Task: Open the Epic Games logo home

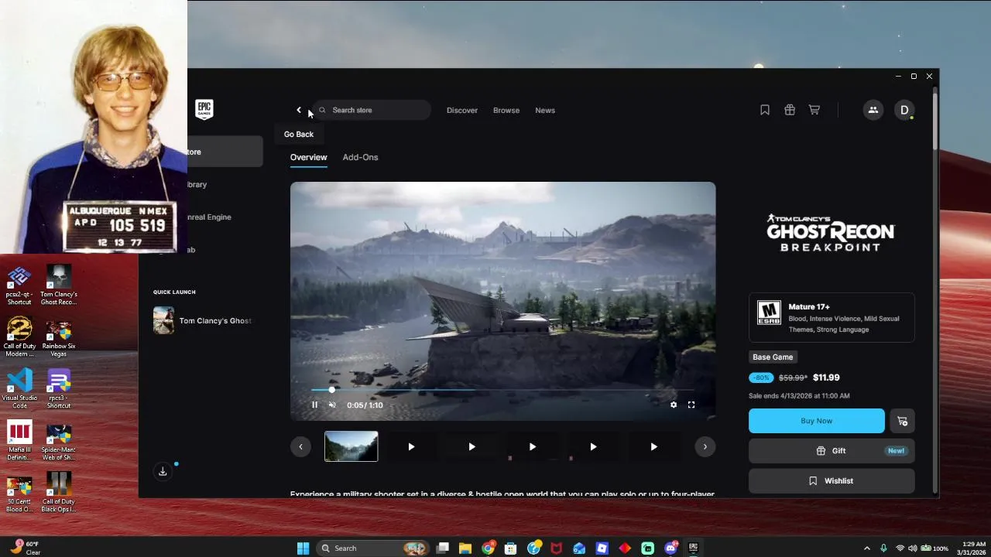Action: click(204, 110)
